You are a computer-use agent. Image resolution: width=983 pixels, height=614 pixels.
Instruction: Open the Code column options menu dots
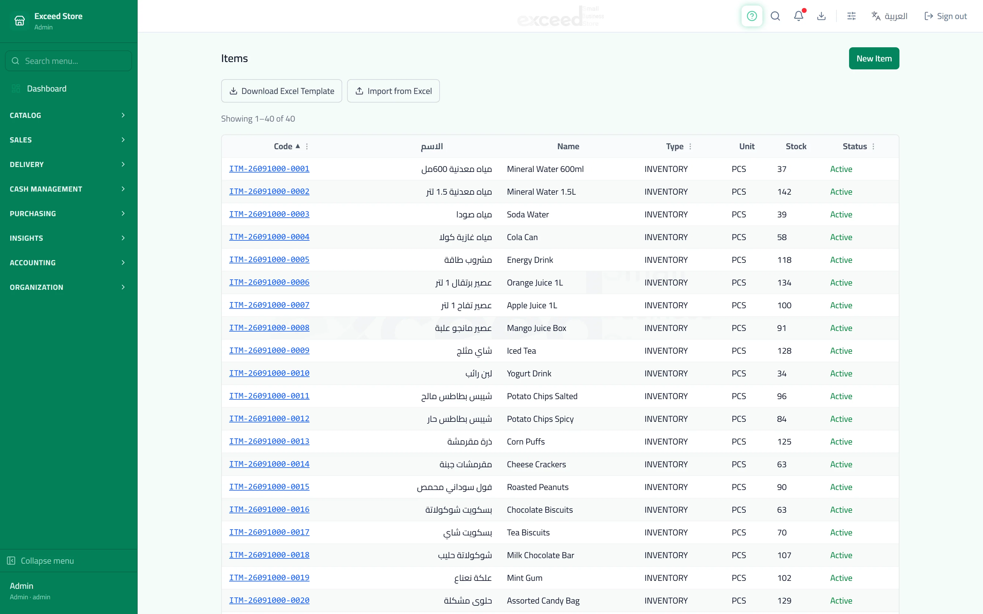coord(307,147)
